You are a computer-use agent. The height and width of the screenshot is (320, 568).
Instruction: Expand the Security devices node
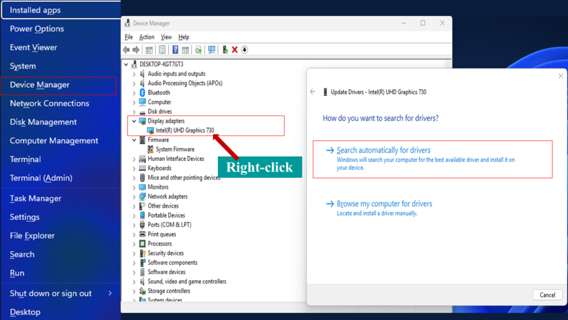click(x=134, y=253)
